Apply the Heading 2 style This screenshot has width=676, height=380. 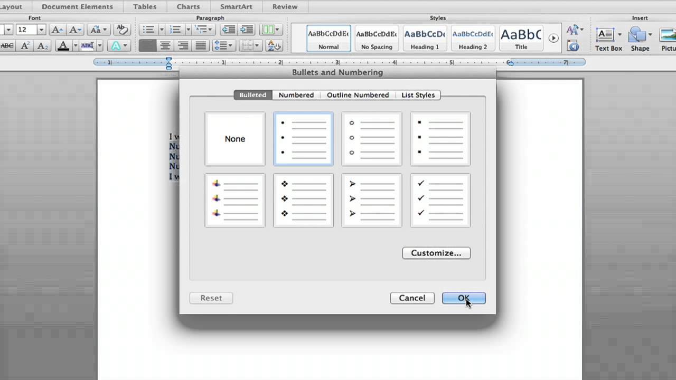[x=473, y=38]
